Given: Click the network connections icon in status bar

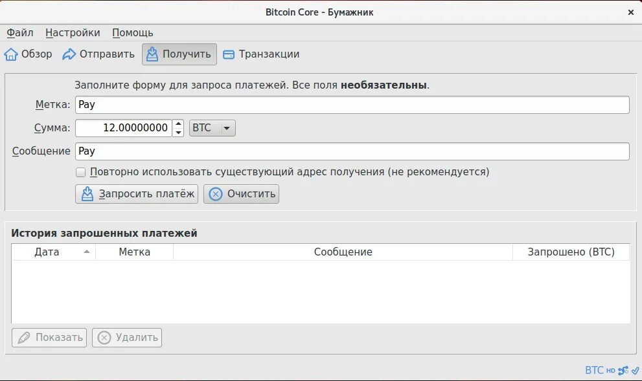Looking at the screenshot, I should (x=621, y=370).
